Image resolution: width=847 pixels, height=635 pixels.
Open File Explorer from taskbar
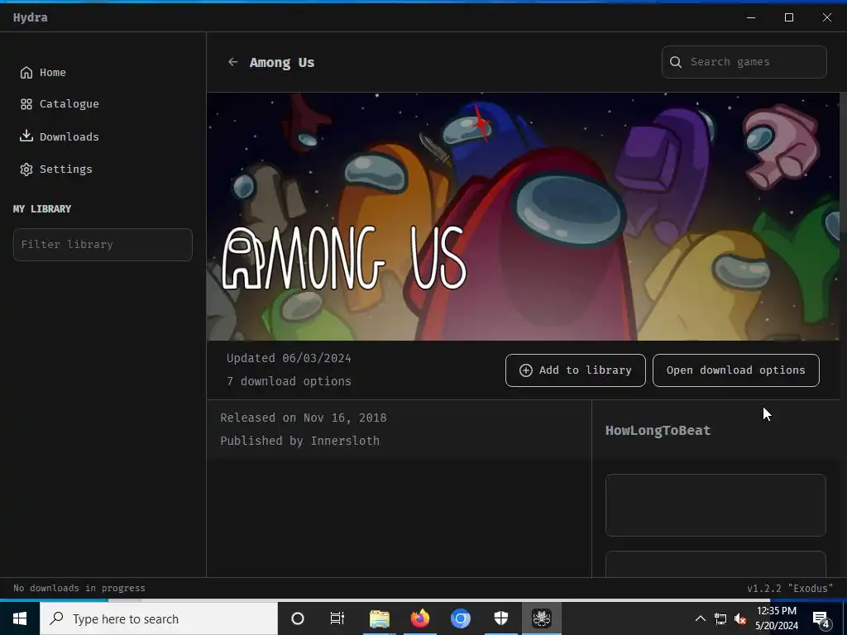coord(379,618)
